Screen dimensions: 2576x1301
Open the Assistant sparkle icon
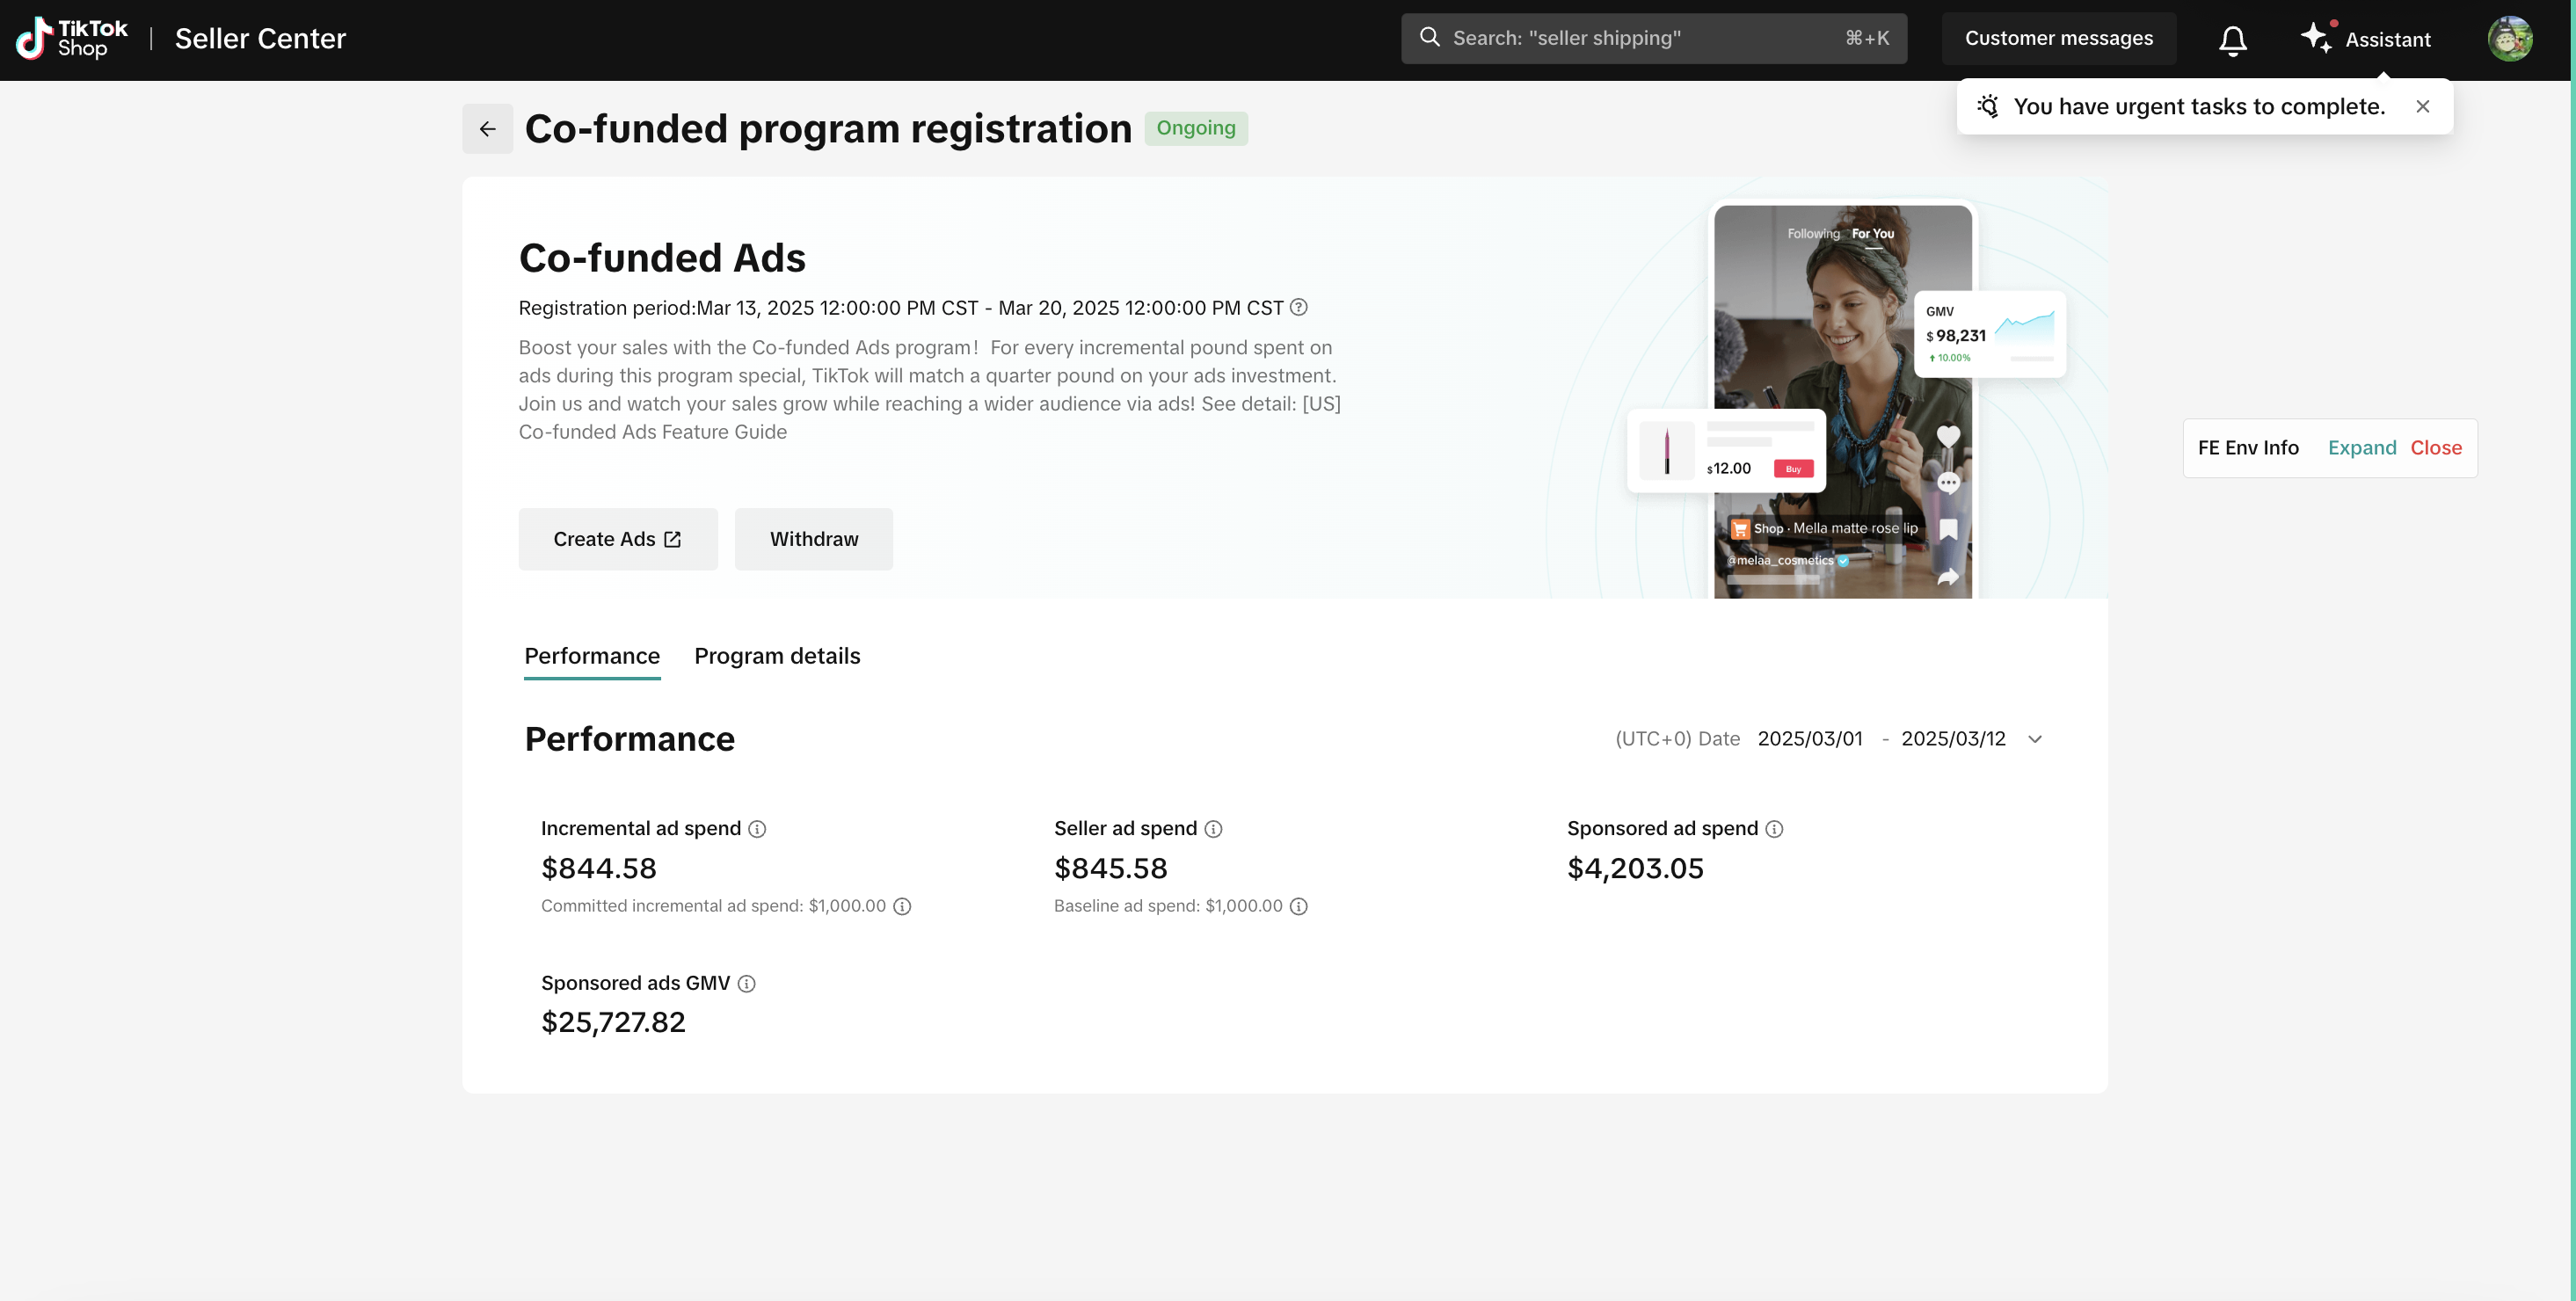(x=2316, y=38)
